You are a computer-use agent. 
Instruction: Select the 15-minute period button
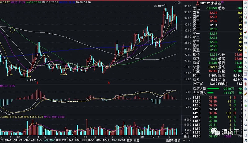click(246, 120)
